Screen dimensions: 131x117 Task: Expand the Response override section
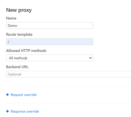click(x=23, y=111)
